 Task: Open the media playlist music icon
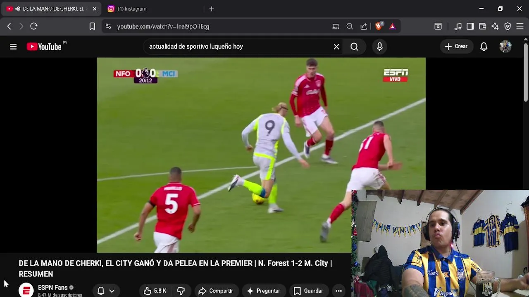point(458,26)
